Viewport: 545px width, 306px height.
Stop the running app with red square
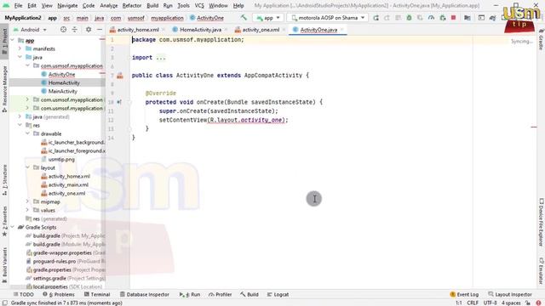click(453, 18)
